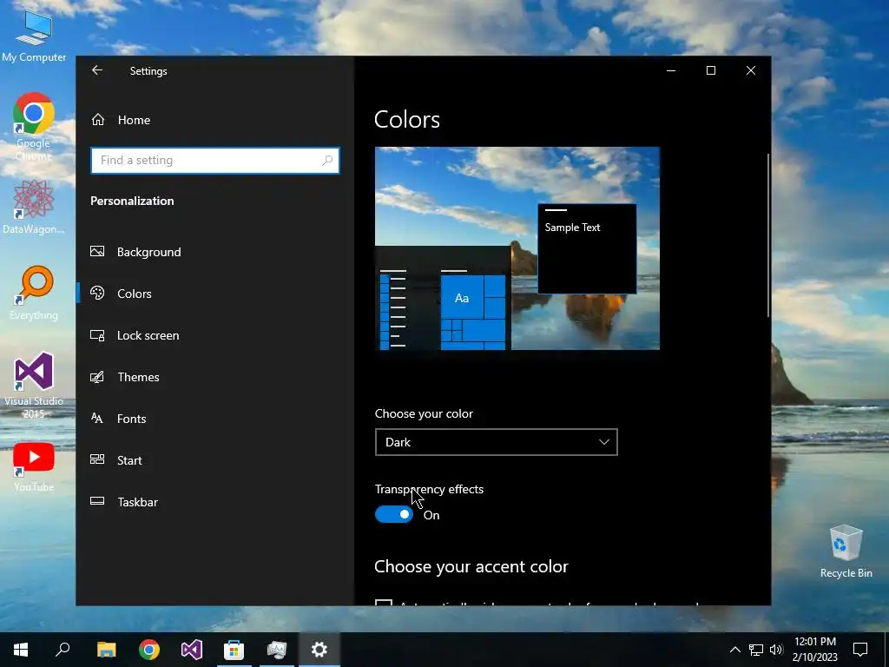Click the color preview image
The width and height of the screenshot is (889, 667).
(517, 248)
